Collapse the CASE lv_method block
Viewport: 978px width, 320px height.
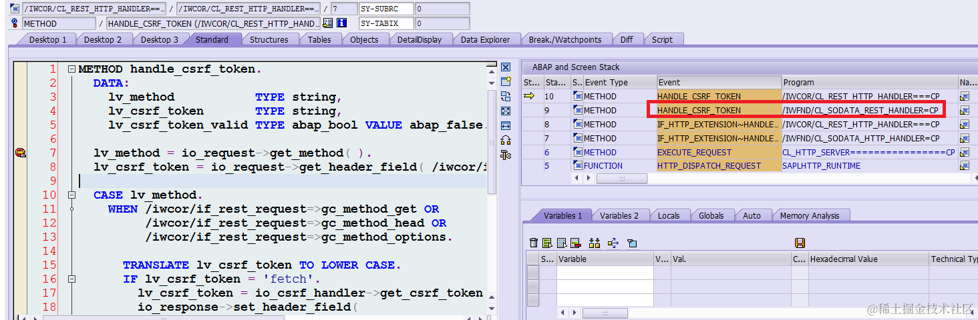point(71,195)
